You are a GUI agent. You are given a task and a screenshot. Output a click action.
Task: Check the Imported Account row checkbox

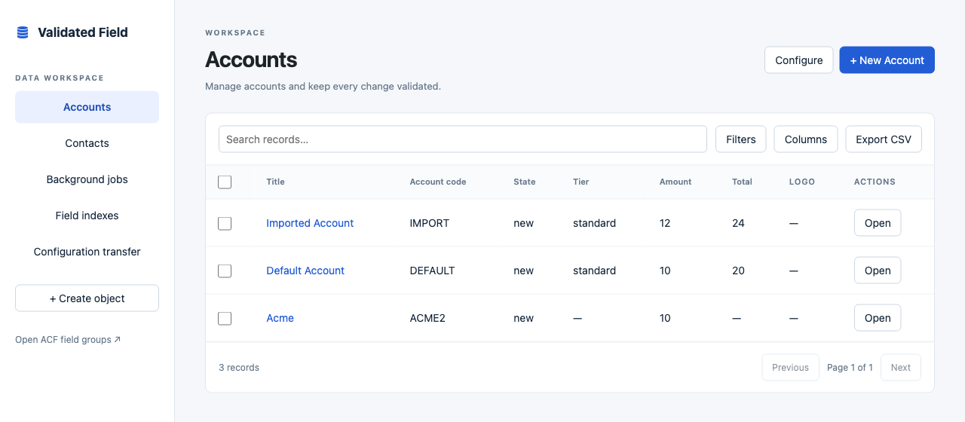coord(225,223)
